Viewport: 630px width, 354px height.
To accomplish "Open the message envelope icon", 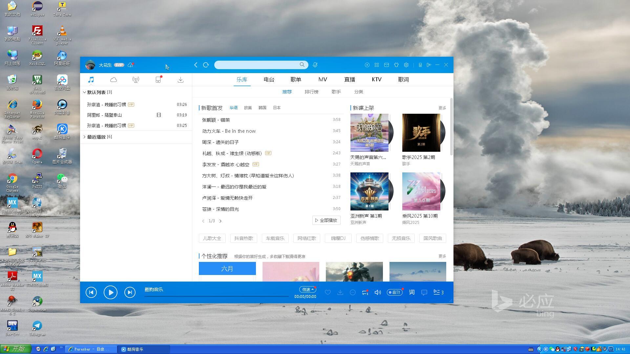I will pyautogui.click(x=387, y=65).
